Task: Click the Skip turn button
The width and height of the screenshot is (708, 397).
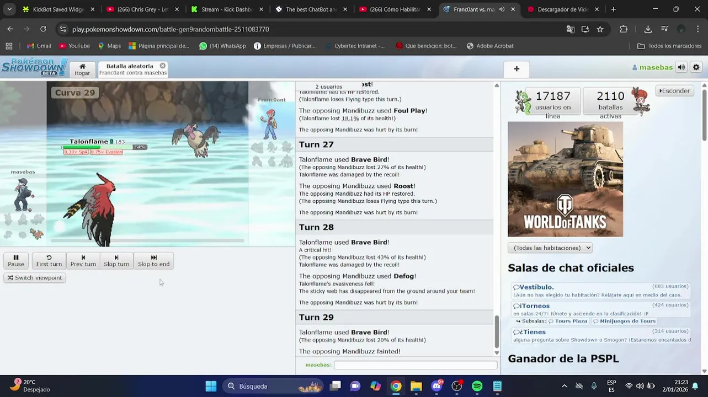Action: pos(116,261)
